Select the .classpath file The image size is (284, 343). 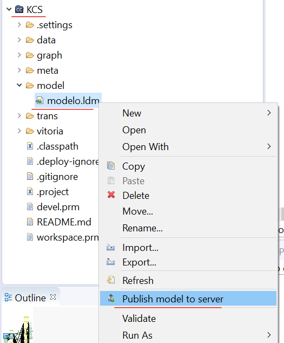point(57,146)
